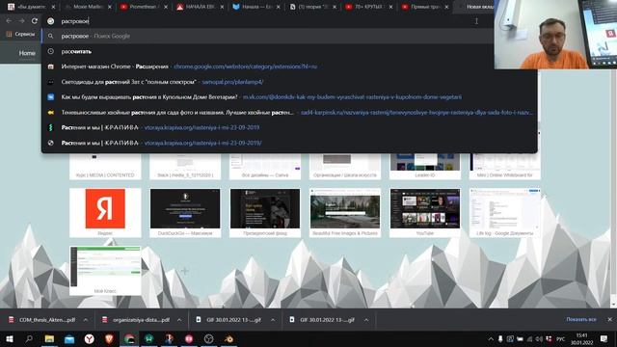Add a new shortcut with the plus icon
Screen dimensions: 617x347
coord(185,271)
